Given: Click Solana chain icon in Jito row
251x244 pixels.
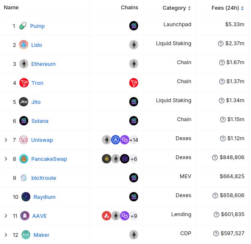Looking at the screenshot, I should pyautogui.click(x=134, y=102).
